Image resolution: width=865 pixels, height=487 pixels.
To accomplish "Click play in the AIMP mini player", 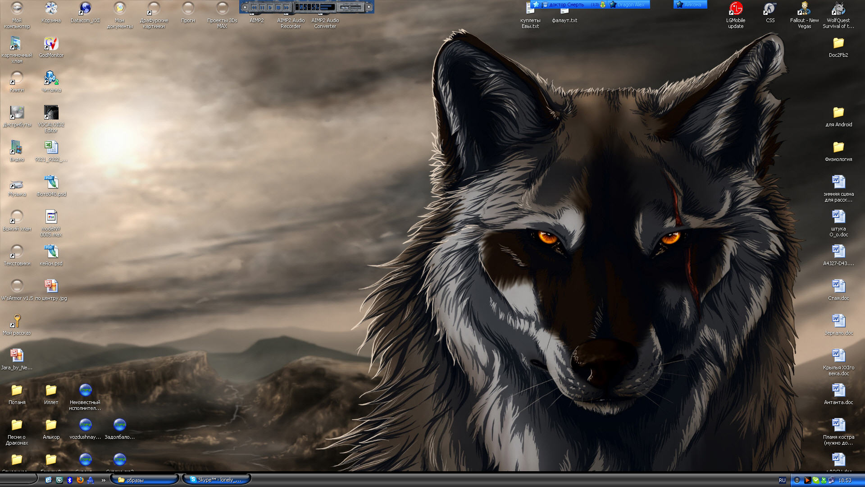I will (270, 7).
